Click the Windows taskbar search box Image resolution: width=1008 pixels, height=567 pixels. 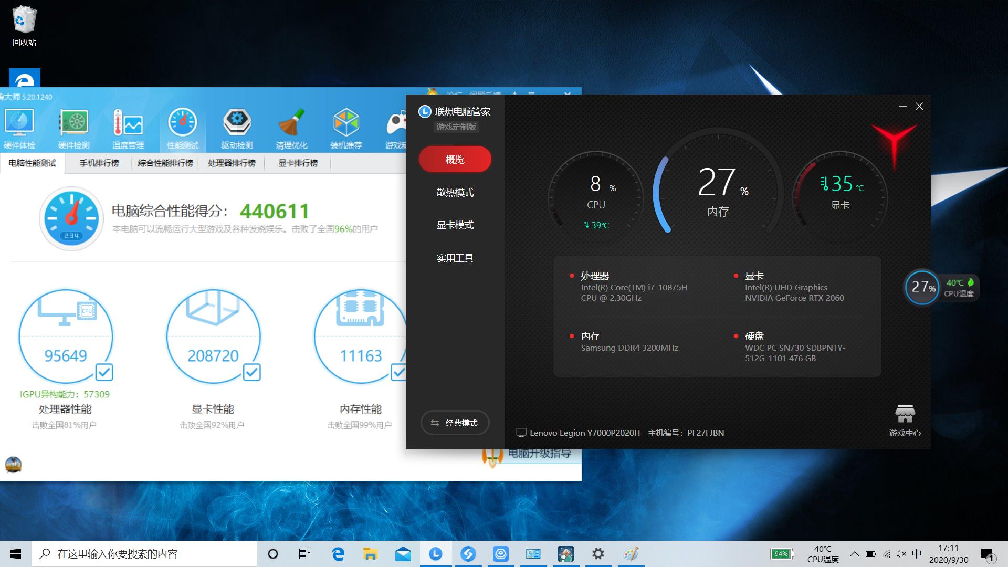pyautogui.click(x=144, y=554)
